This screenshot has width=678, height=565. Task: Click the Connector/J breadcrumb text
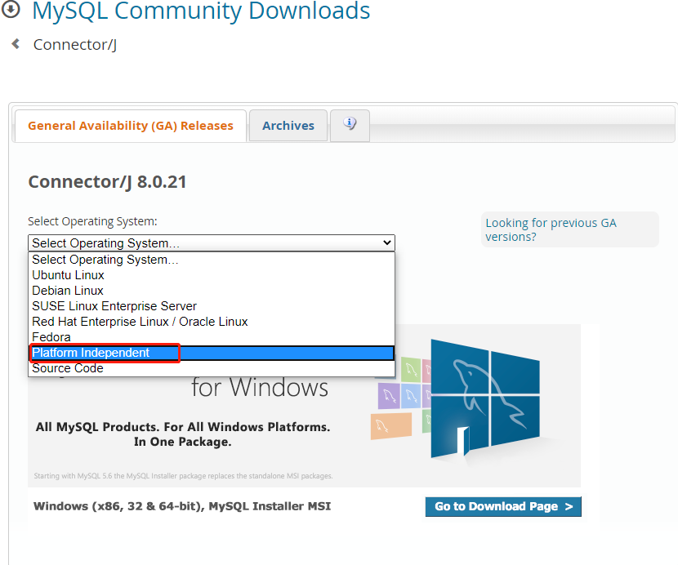coord(75,45)
